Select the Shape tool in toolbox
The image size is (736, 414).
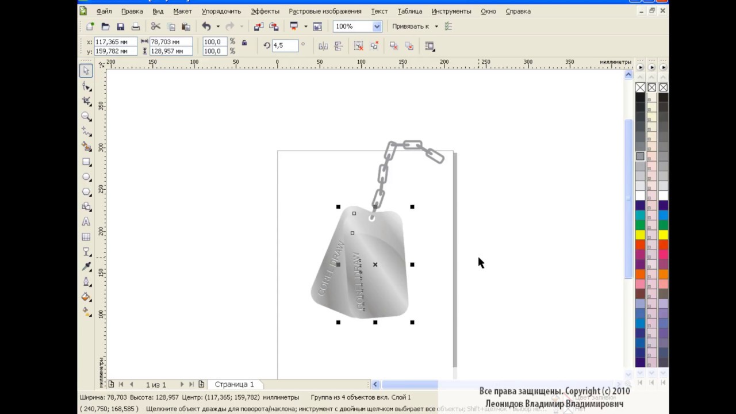pos(86,86)
